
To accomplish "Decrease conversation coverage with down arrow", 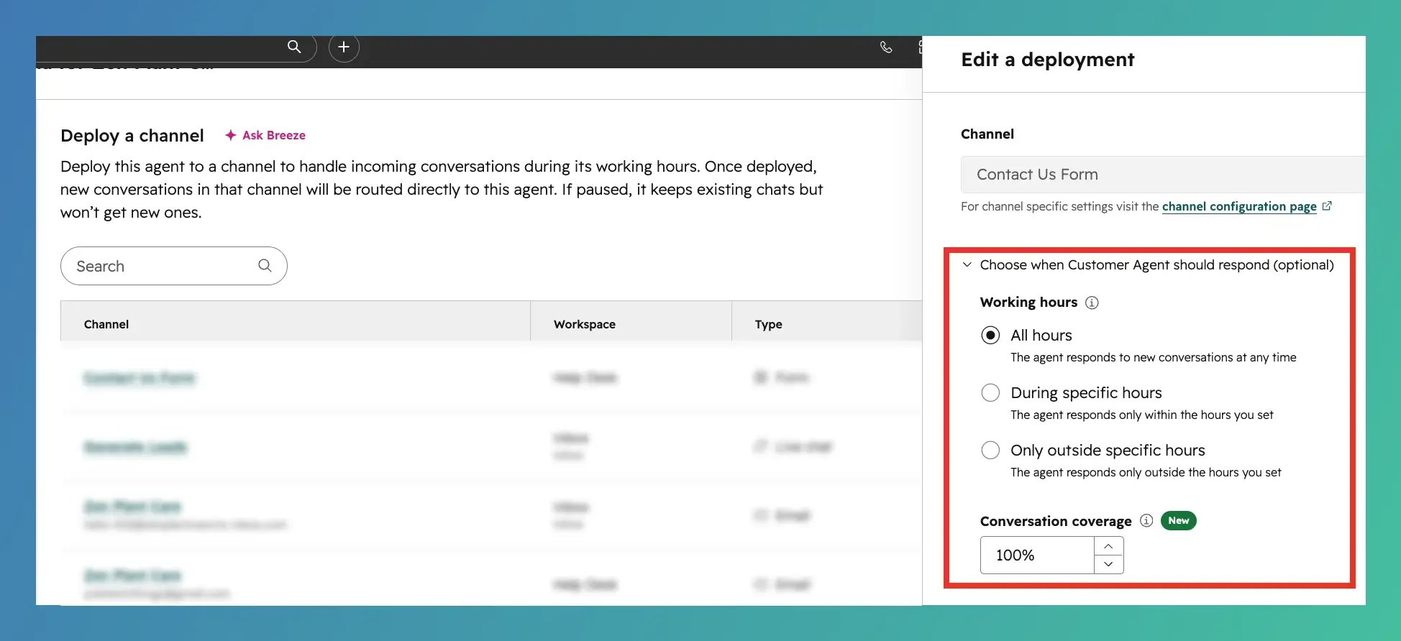I will pos(1108,564).
